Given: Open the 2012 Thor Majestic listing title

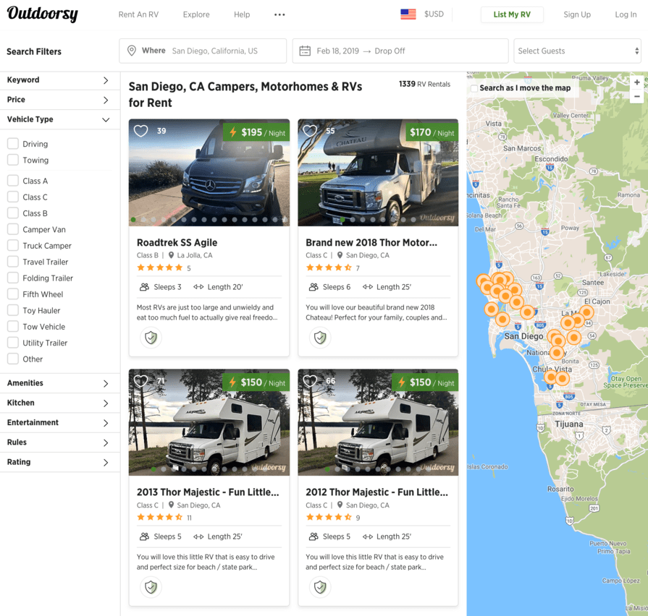Looking at the screenshot, I should pos(377,492).
